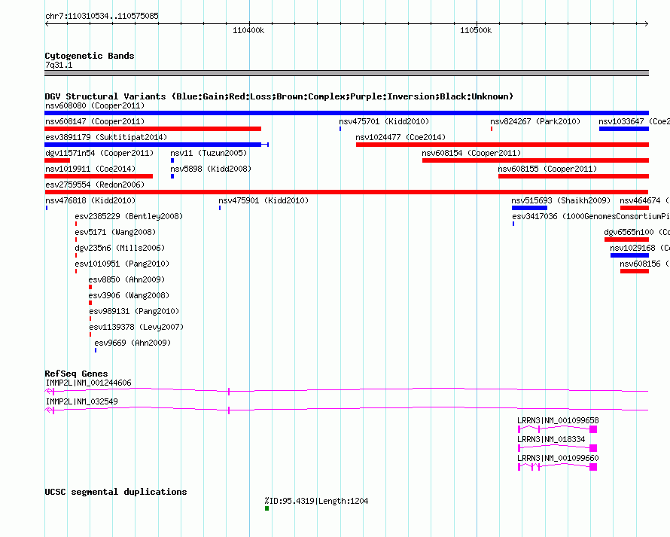
Task: Select the RefSeq Genes track title
Action: coord(76,374)
